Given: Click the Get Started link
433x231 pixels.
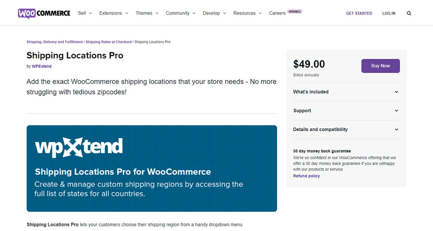Looking at the screenshot, I should [x=359, y=13].
